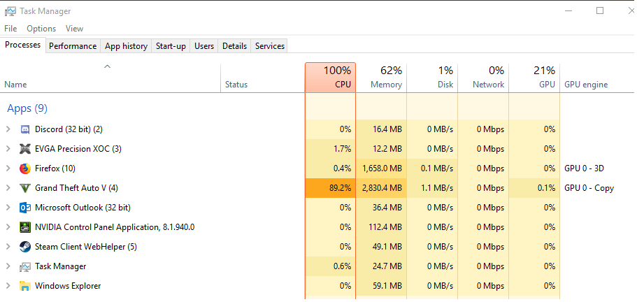
Task: Expand the Microsoft Outlook process row
Action: click(x=8, y=208)
